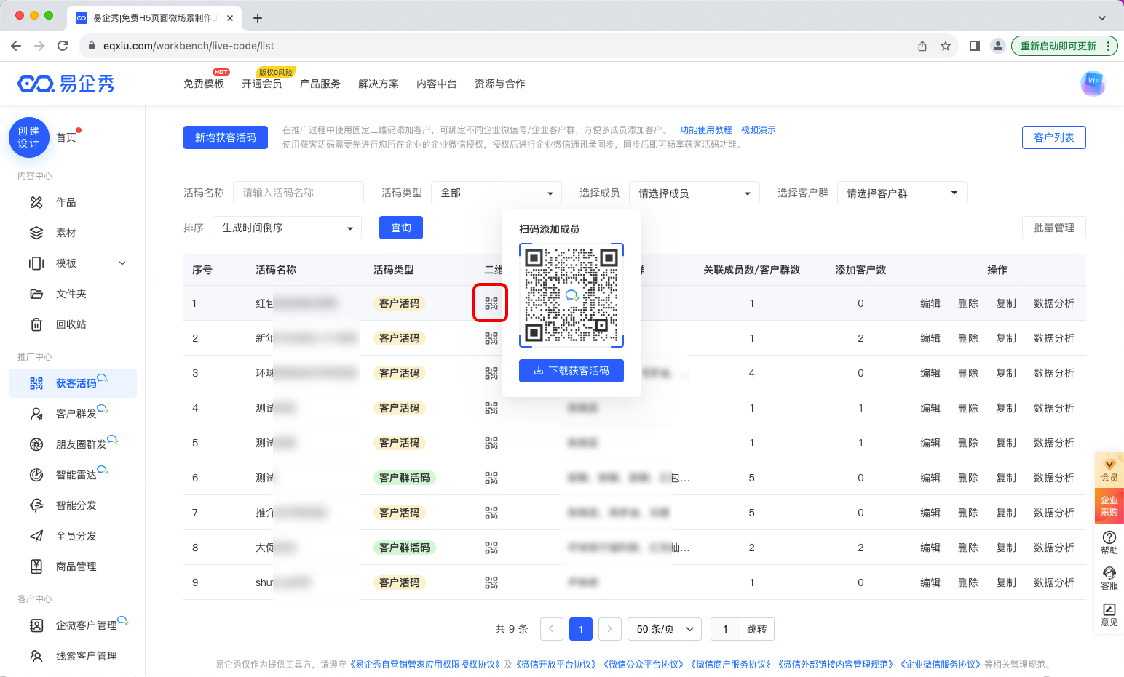Open 资源与合作 in the top menu

tap(500, 84)
